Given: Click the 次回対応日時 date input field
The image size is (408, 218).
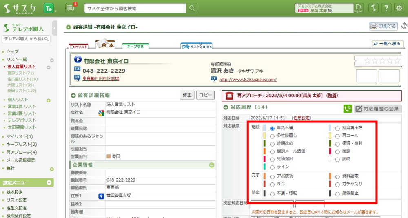Looking at the screenshot, I should coord(272,204).
